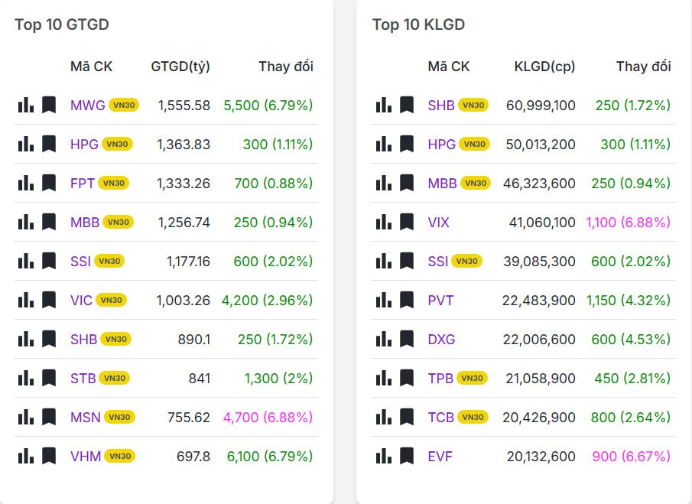Bookmark the EVF stock row
Image resolution: width=692 pixels, height=504 pixels.
(x=407, y=456)
